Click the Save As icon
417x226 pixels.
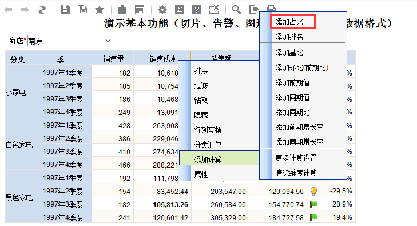point(82,10)
